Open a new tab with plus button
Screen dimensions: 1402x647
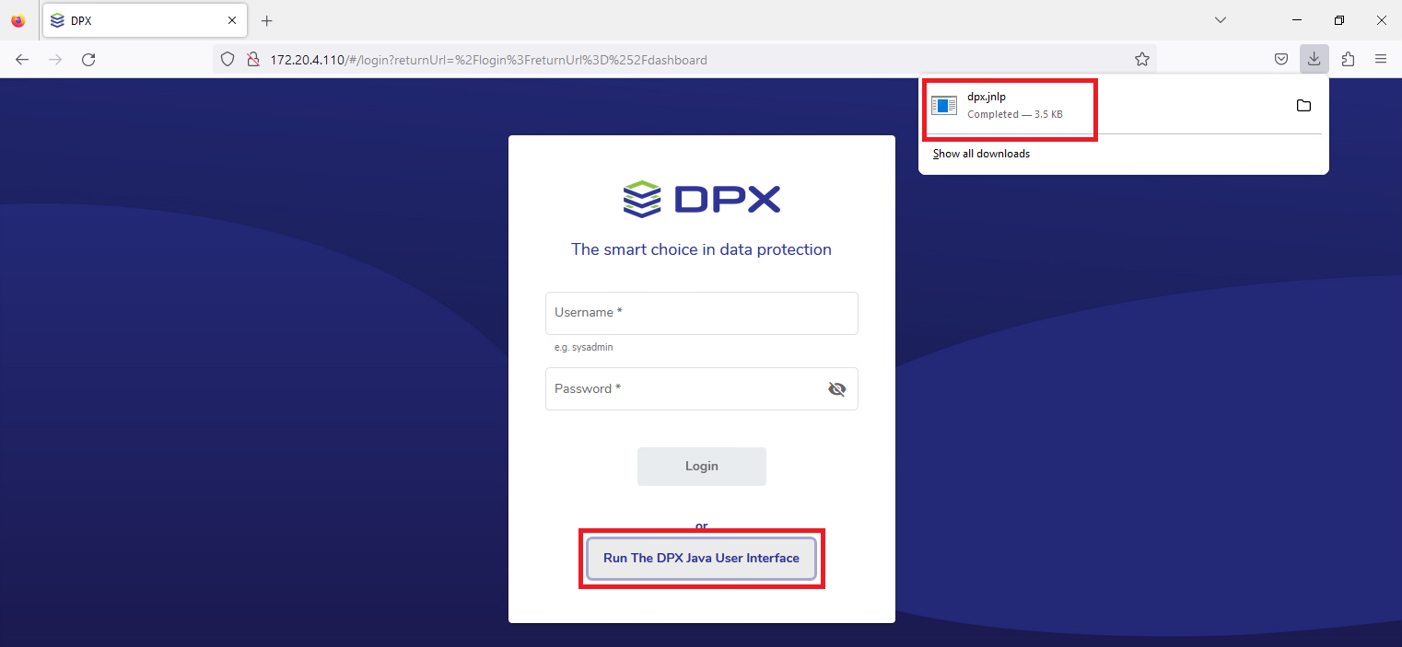(267, 20)
